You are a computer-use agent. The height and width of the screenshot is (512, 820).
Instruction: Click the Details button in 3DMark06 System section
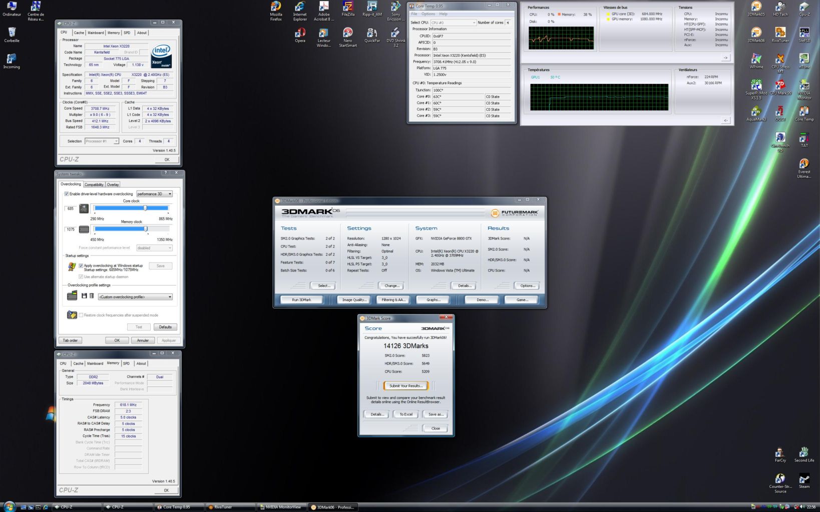[465, 285]
